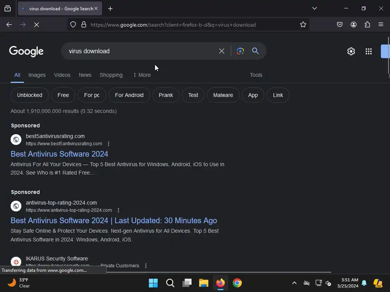This screenshot has height=292, width=390.
Task: Open a new tab
Action: (110, 9)
